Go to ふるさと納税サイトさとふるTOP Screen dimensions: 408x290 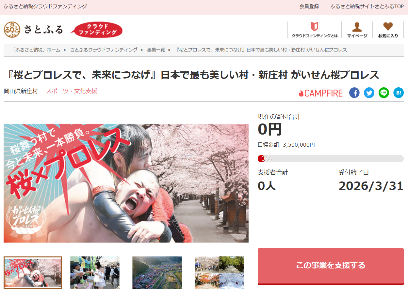tap(367, 7)
